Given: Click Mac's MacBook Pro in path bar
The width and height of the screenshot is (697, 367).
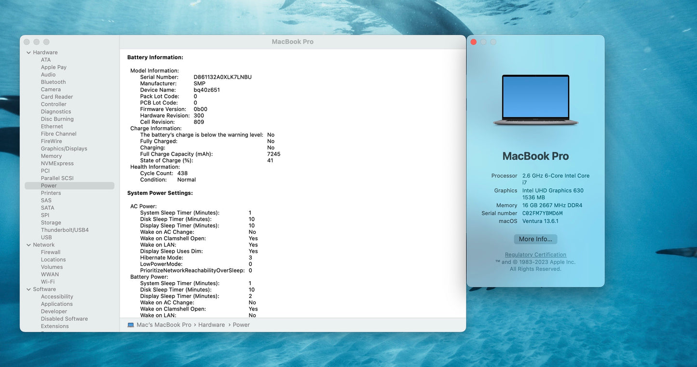Looking at the screenshot, I should pos(164,325).
